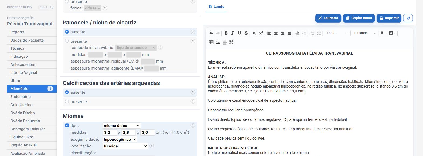Select Istmocele ausente radio button
Screen dimensions: 423x156
pyautogui.click(x=67, y=32)
